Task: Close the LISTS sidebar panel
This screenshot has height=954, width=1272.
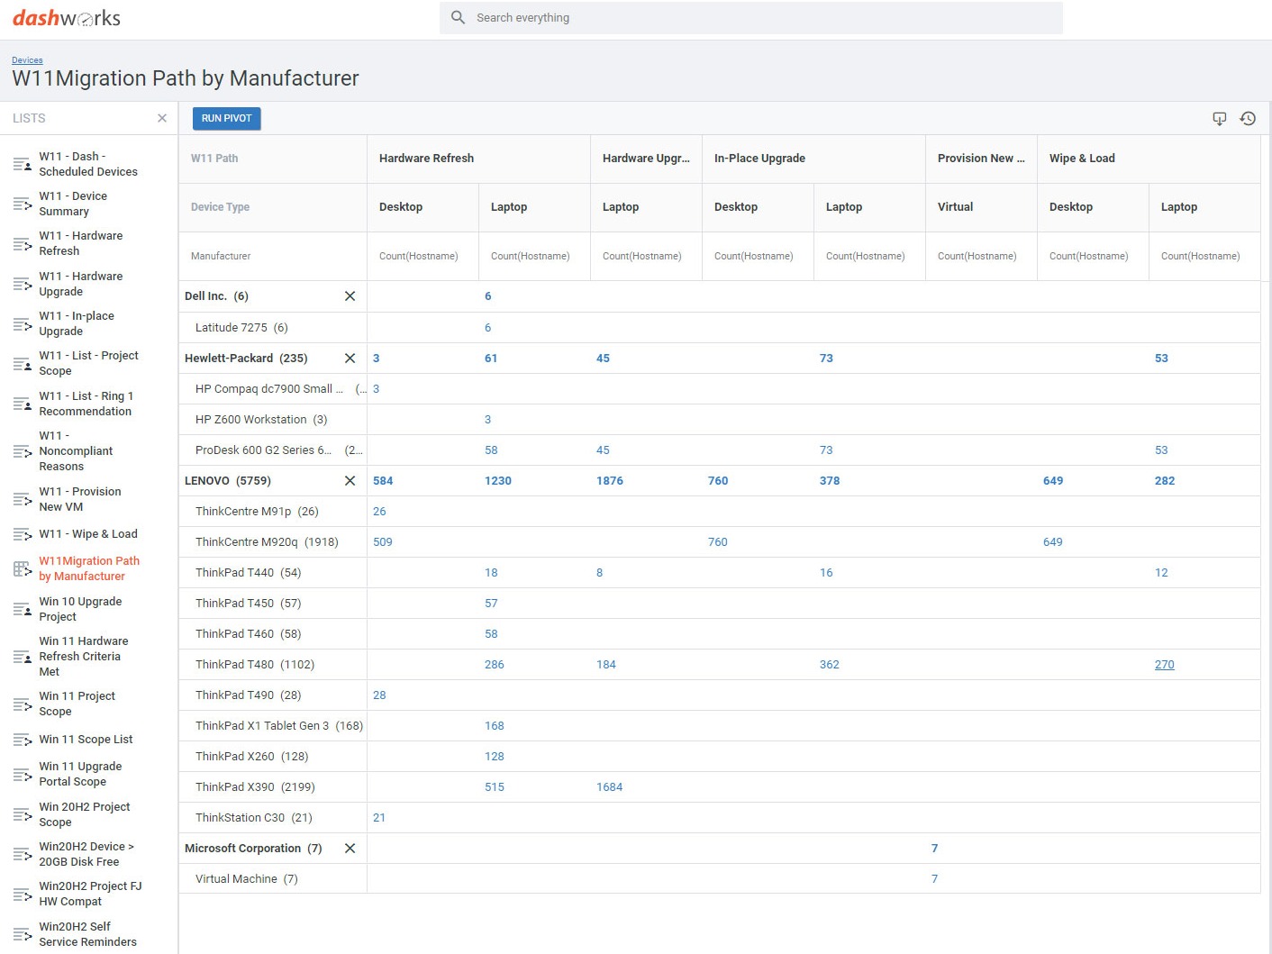Action: [162, 118]
